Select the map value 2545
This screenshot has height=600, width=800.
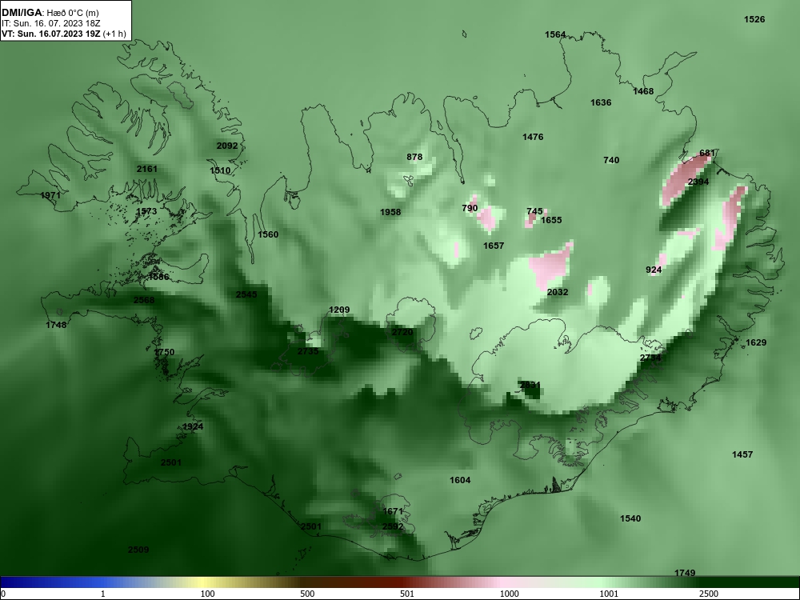pyautogui.click(x=246, y=294)
